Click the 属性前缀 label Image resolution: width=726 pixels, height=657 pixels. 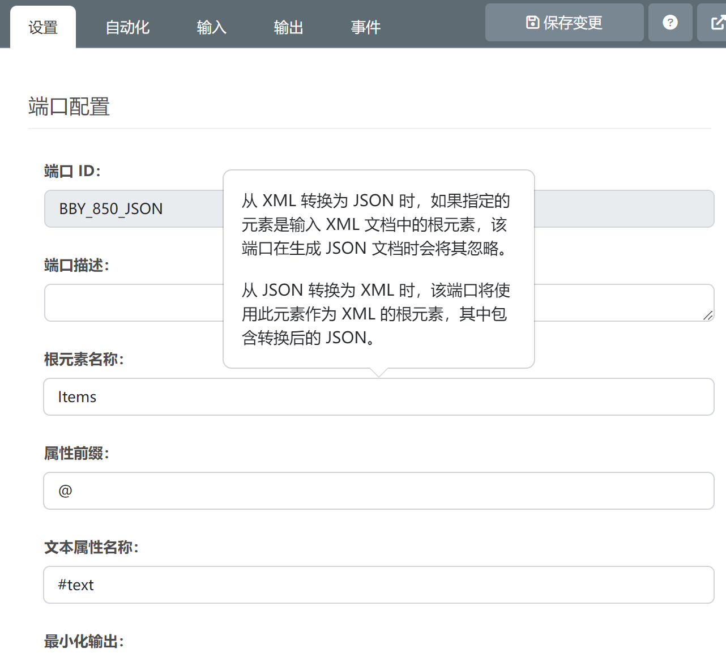tap(76, 453)
